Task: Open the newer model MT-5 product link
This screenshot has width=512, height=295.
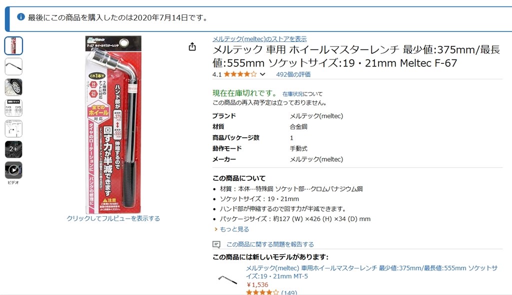Action: (371, 272)
